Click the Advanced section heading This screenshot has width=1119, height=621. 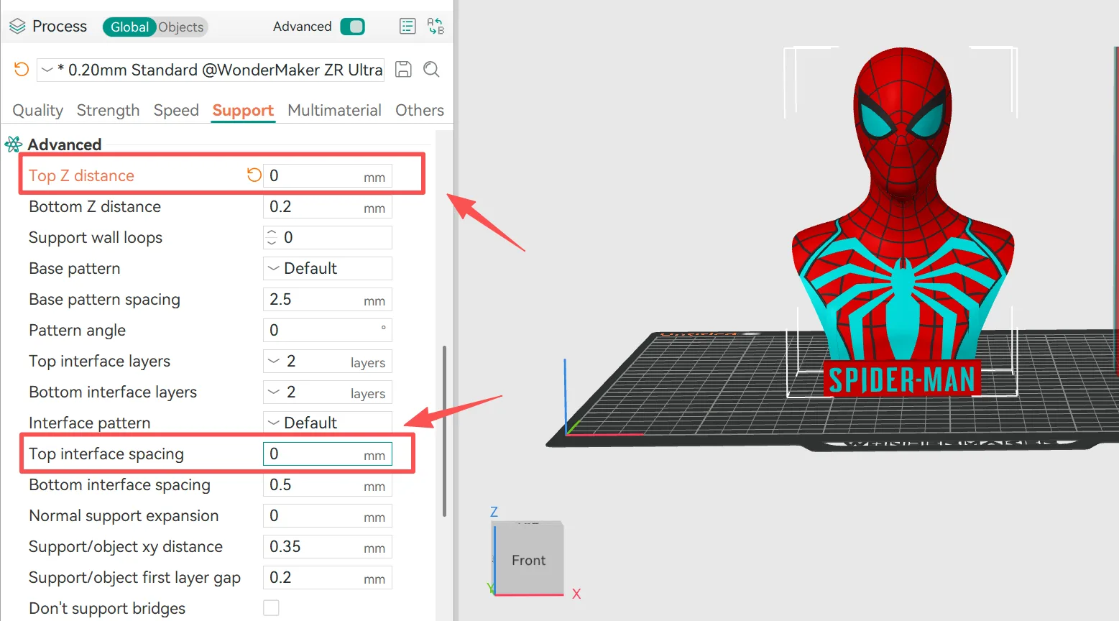(x=65, y=144)
